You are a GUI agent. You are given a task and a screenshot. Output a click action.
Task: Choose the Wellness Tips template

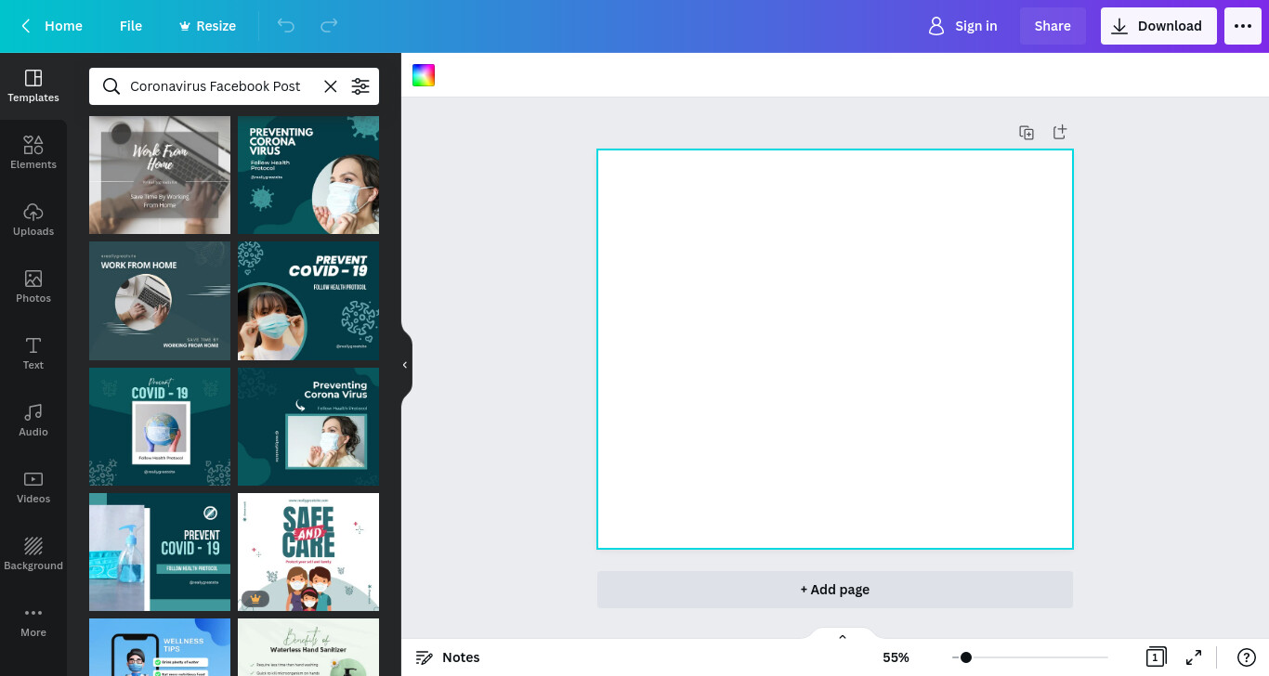click(160, 647)
